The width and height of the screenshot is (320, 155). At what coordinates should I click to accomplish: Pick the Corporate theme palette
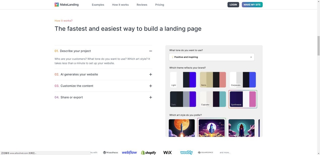tap(243, 80)
